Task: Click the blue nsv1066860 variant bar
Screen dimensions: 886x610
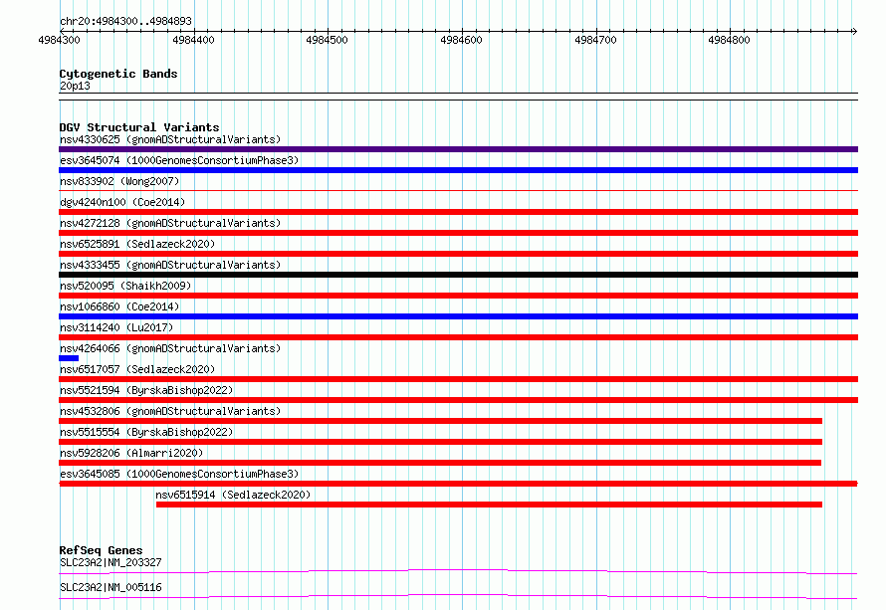Action: [x=458, y=316]
